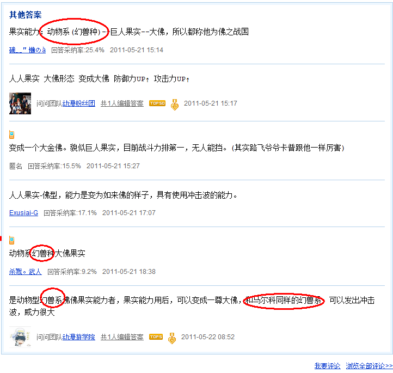The image size is (393, 373).
Task: Click medal icon beside 2011-05-22 08:52
Action: (172, 338)
